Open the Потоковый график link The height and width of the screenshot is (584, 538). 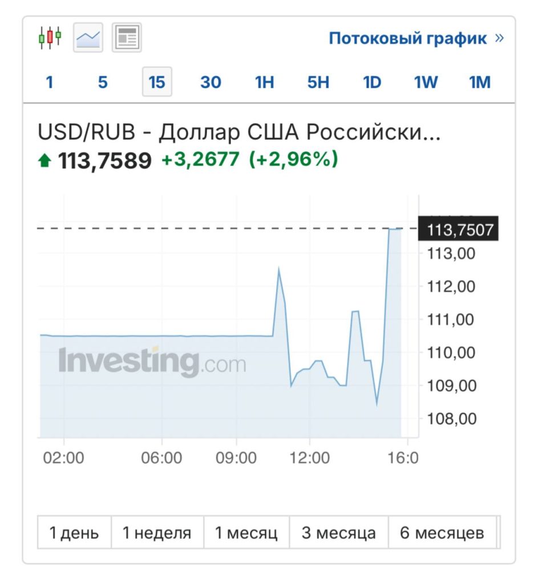click(408, 38)
